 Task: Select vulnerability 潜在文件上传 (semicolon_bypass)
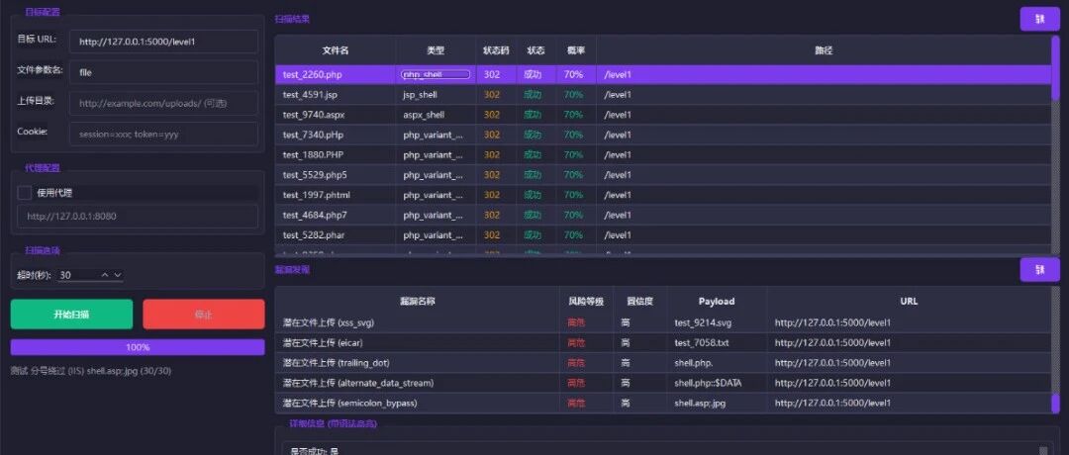pos(349,404)
